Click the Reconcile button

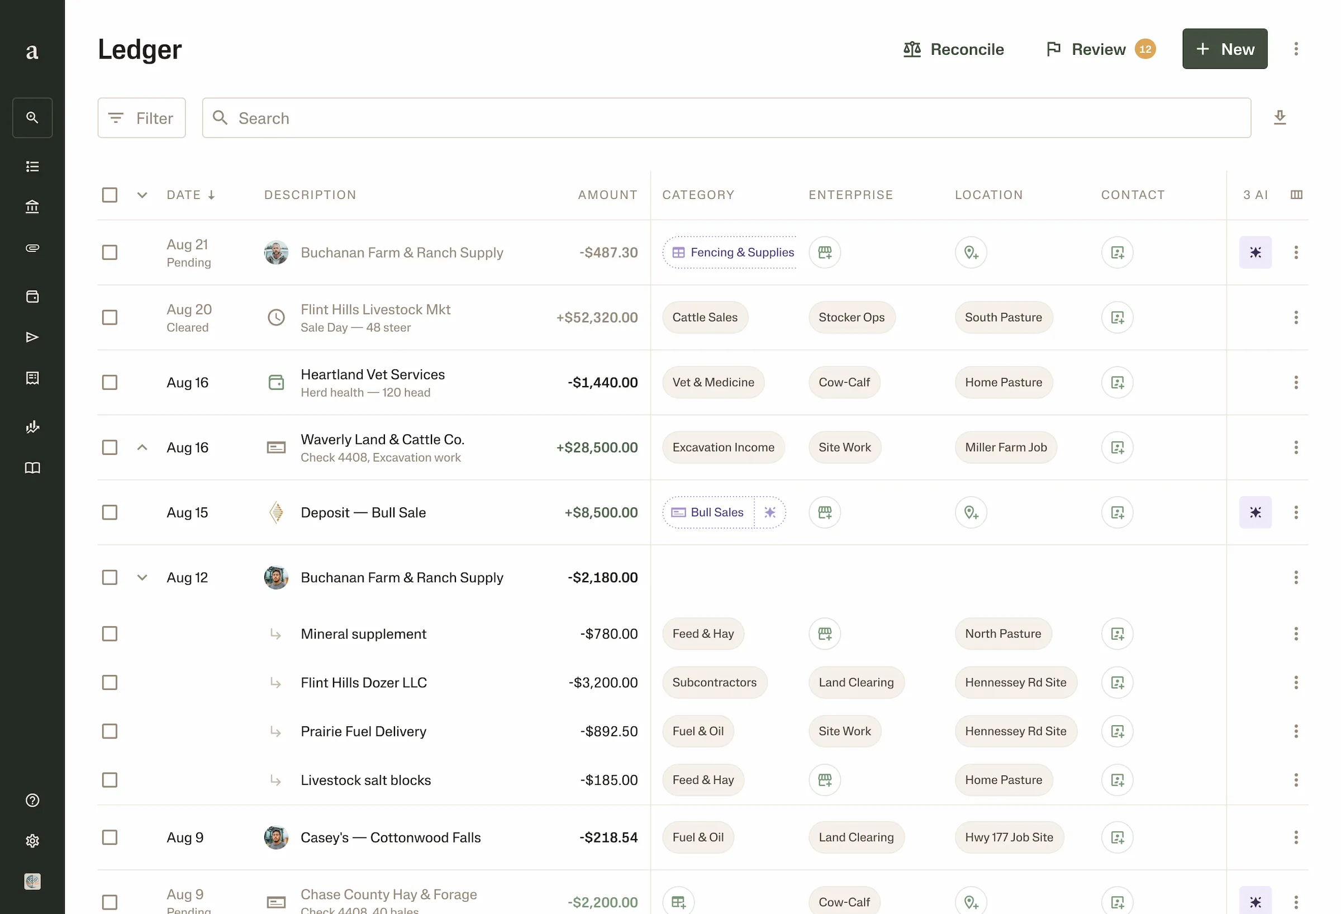point(953,49)
